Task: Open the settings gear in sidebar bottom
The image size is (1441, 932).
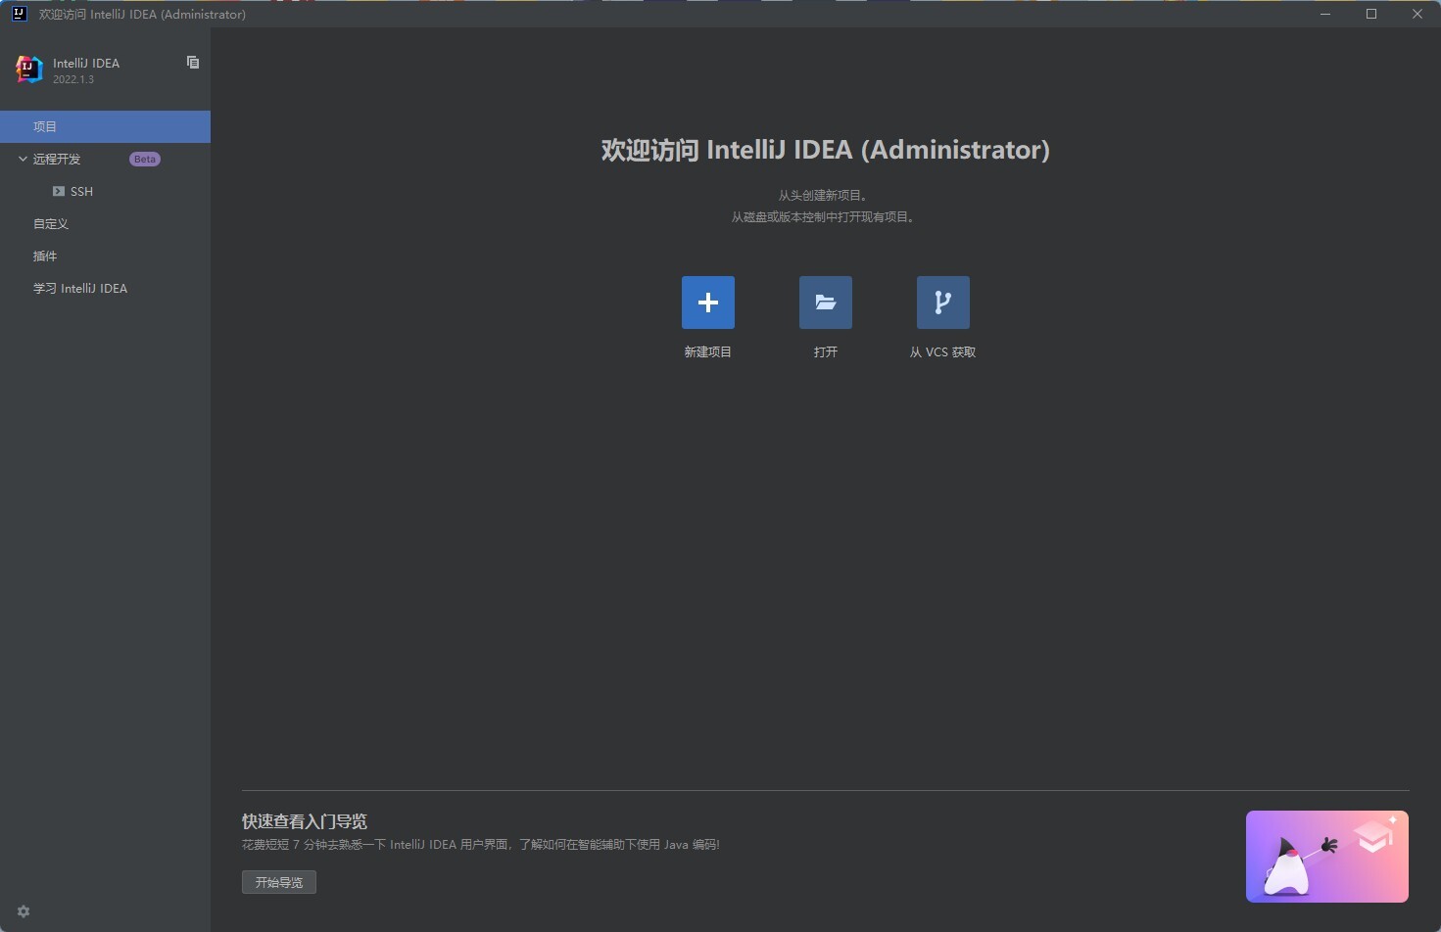Action: [x=24, y=911]
